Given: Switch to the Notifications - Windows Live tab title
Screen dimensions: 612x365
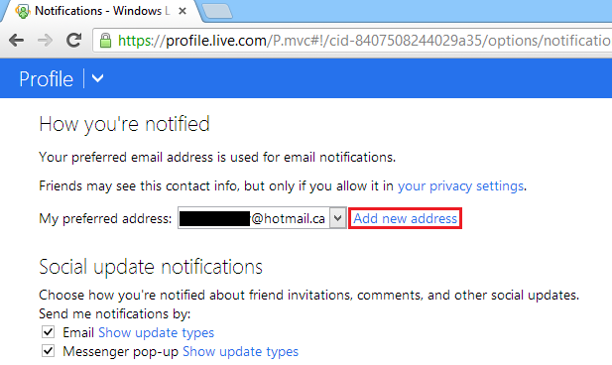Looking at the screenshot, I should pyautogui.click(x=102, y=11).
